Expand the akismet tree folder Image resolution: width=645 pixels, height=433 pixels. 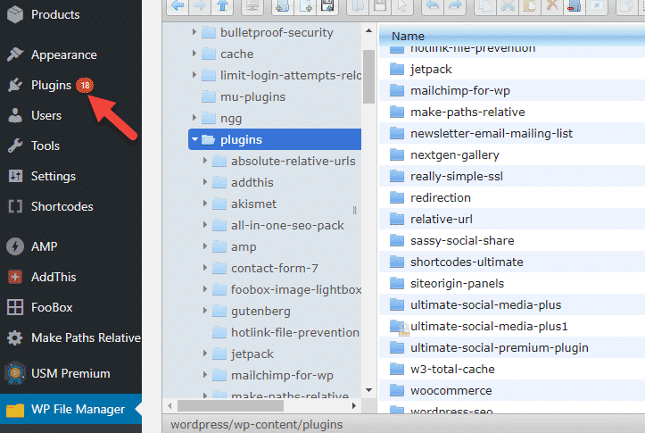205,204
